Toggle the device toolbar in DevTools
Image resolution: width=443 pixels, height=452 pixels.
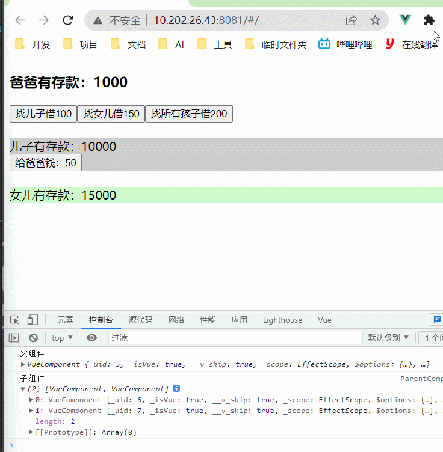[33, 320]
